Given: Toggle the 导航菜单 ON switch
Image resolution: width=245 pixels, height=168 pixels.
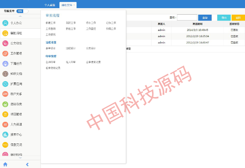Looking at the screenshot, I should (x=22, y=11).
